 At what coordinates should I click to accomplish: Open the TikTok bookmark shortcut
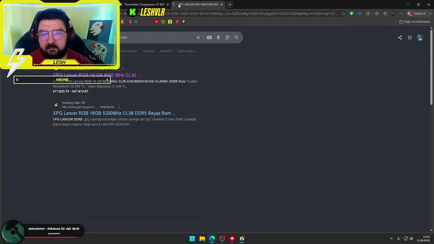[177, 22]
